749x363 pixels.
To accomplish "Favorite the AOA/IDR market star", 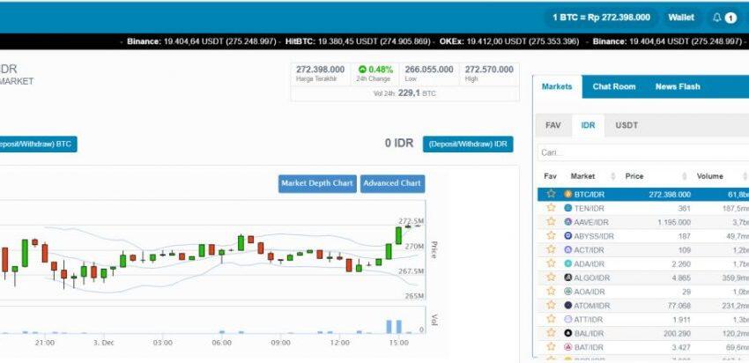I will (551, 291).
